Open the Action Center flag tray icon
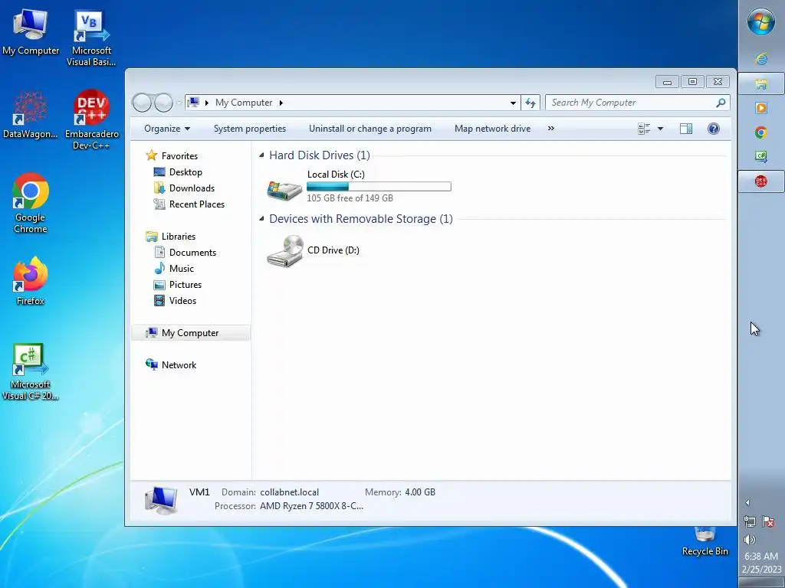The width and height of the screenshot is (785, 588). point(768,521)
